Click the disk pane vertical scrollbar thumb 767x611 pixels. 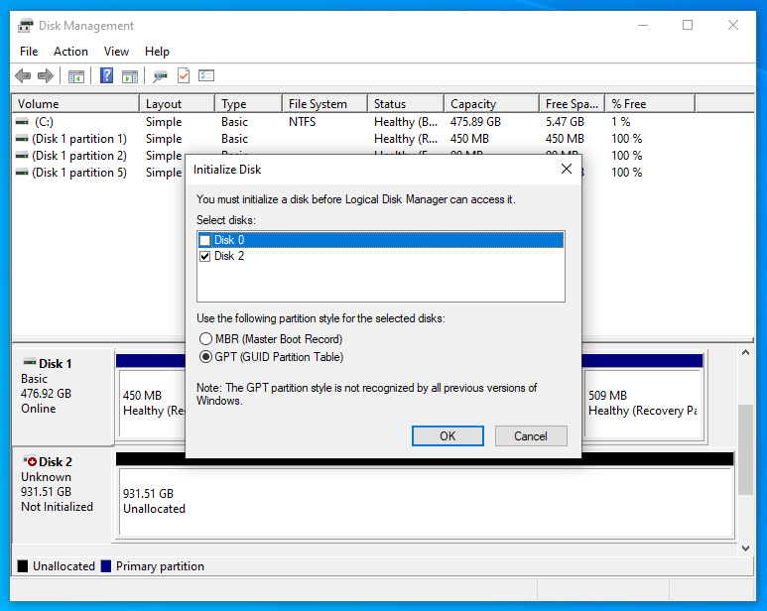745,449
